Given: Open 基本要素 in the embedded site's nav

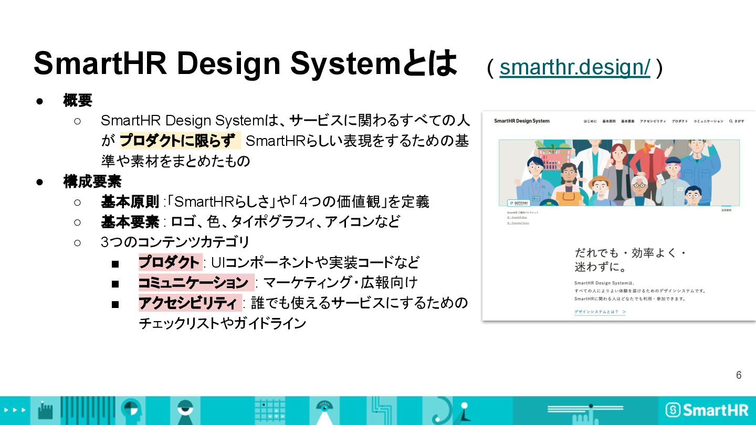Looking at the screenshot, I should pos(627,121).
